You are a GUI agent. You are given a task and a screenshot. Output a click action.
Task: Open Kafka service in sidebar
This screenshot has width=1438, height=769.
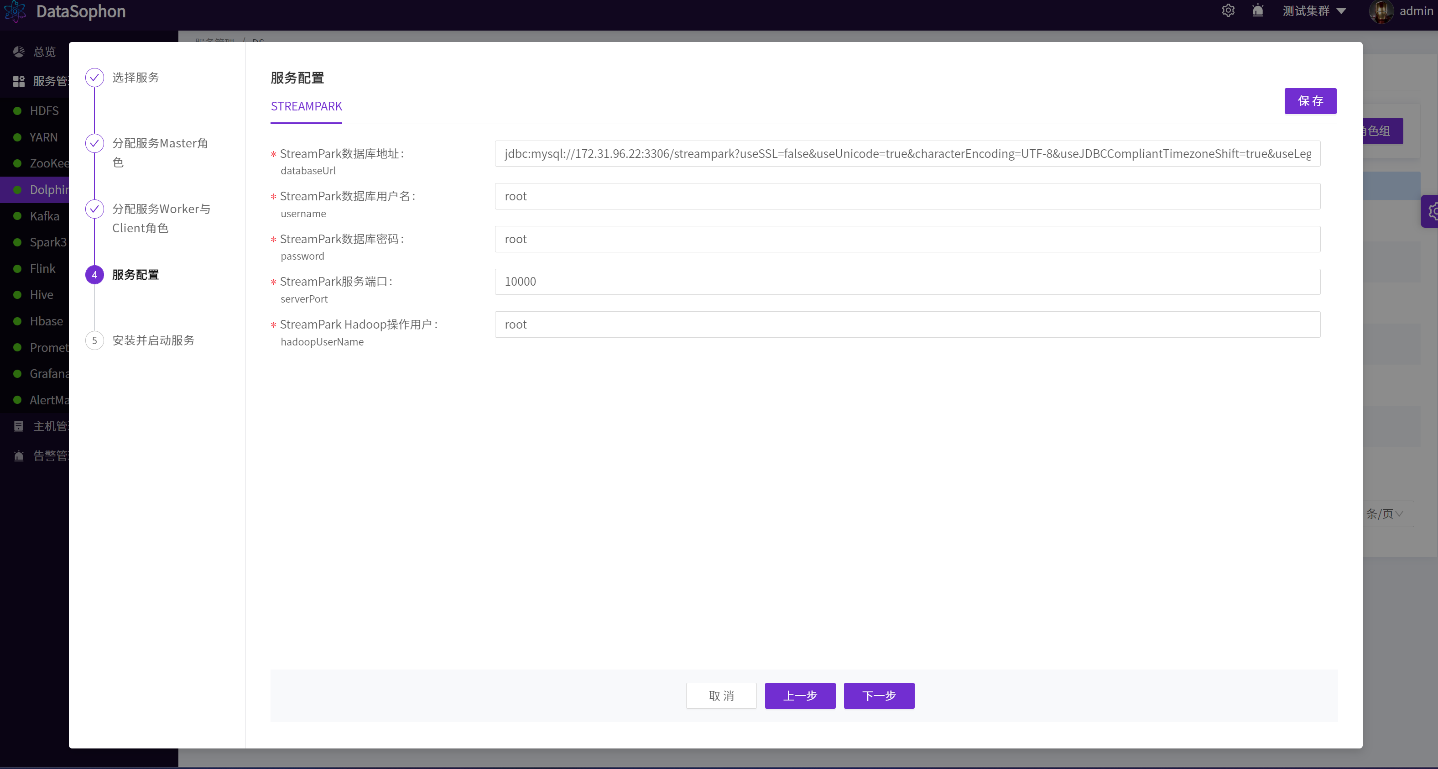45,215
